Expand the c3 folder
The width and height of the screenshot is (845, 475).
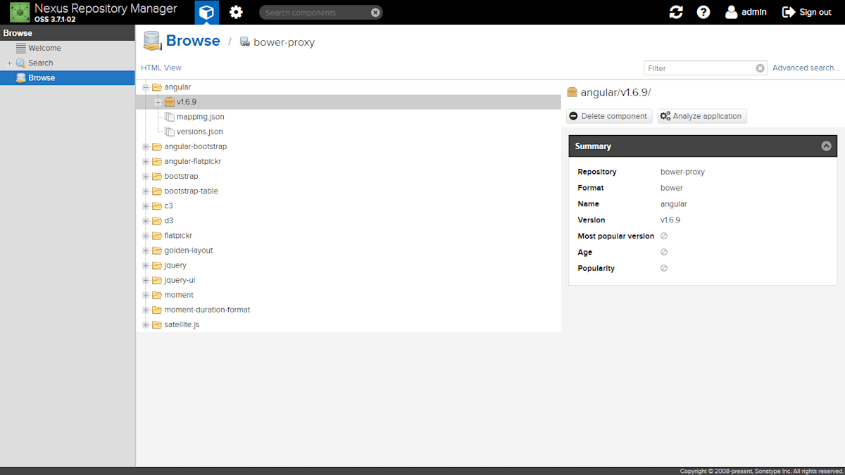click(x=146, y=205)
